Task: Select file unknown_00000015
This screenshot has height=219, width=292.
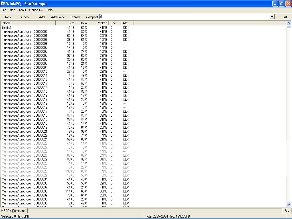Action: tap(25, 92)
